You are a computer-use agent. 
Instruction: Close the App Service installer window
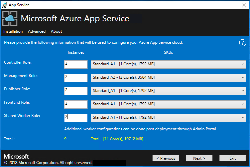[x=244, y=5]
